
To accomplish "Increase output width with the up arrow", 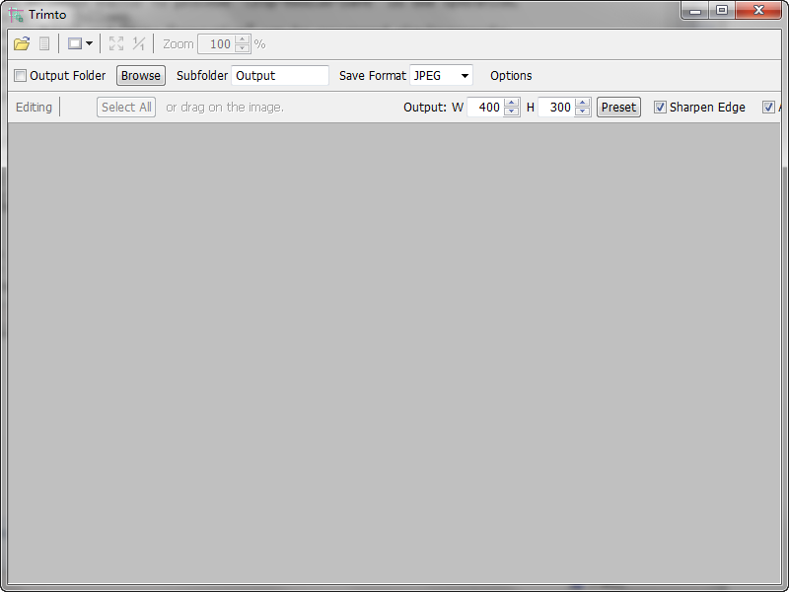I will 511,103.
